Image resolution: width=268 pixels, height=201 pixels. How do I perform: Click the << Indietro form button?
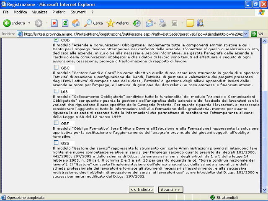click(142, 190)
